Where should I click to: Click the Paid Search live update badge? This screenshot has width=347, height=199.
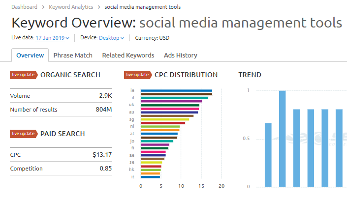click(x=23, y=134)
